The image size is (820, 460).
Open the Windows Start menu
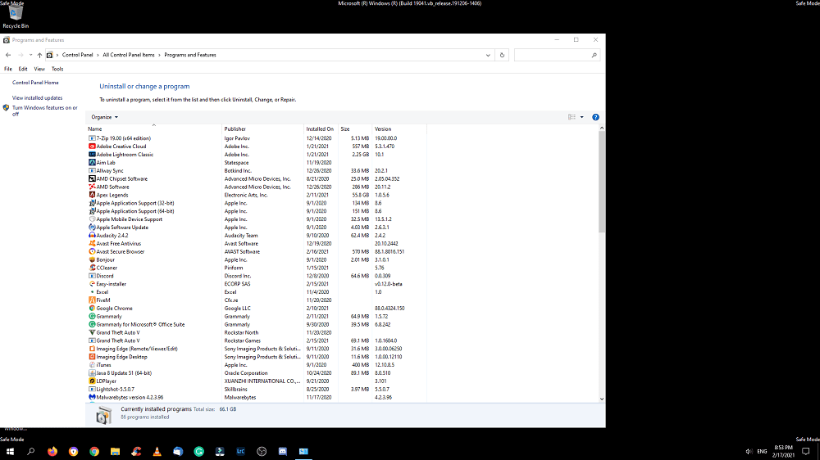point(10,451)
